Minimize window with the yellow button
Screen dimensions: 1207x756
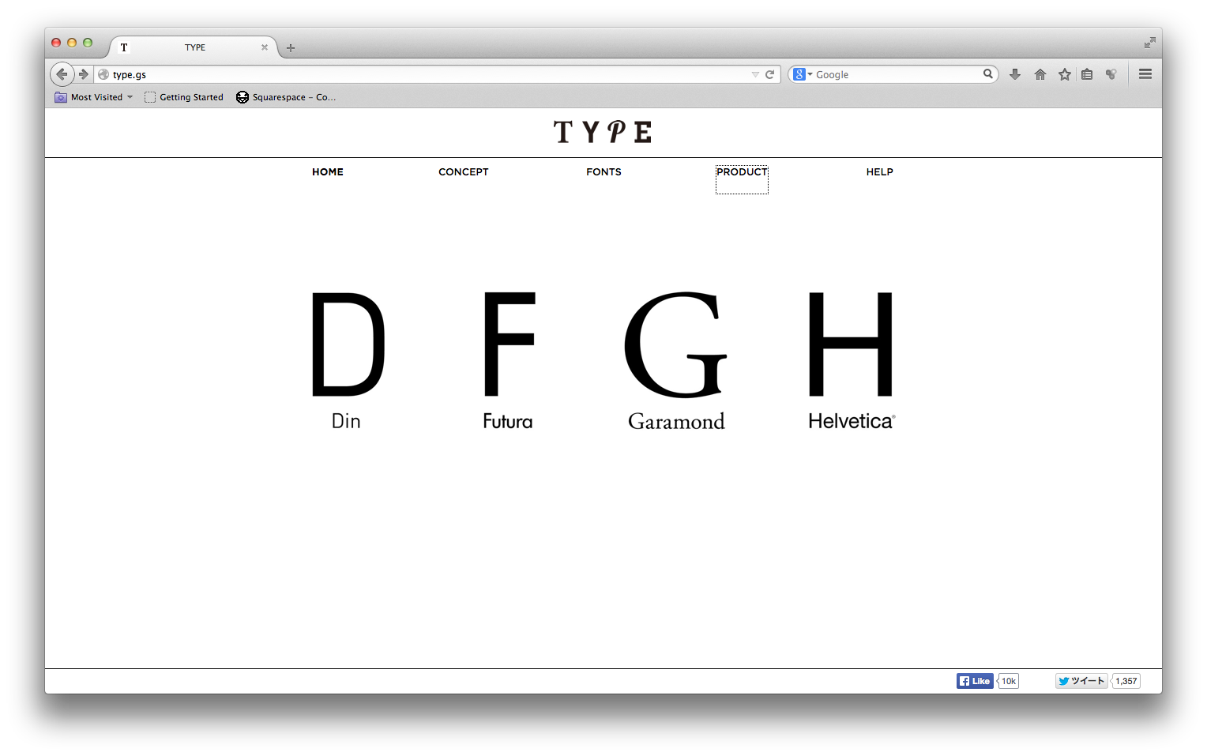pyautogui.click(x=72, y=43)
